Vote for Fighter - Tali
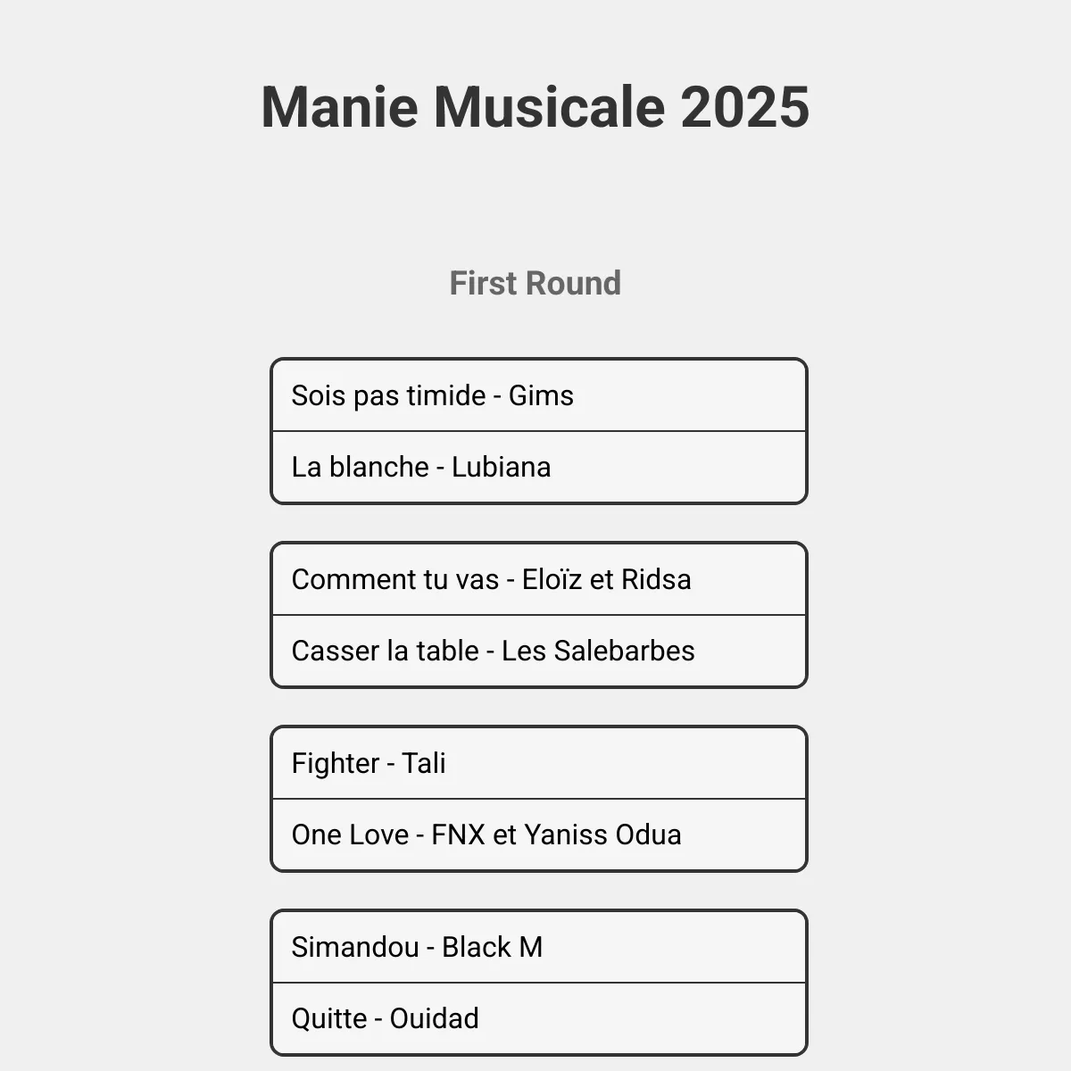 (539, 763)
